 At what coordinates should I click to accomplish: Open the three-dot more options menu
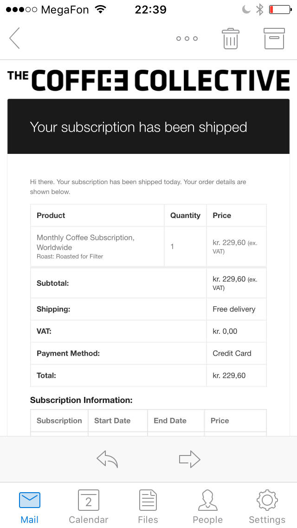(x=187, y=39)
